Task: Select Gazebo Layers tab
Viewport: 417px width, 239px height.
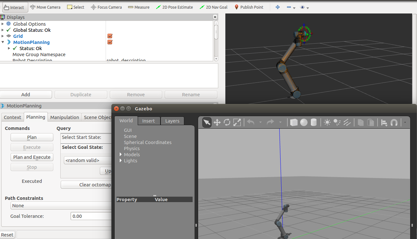Action: coord(172,121)
